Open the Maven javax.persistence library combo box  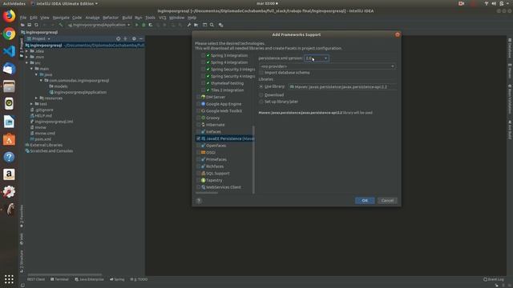342,87
